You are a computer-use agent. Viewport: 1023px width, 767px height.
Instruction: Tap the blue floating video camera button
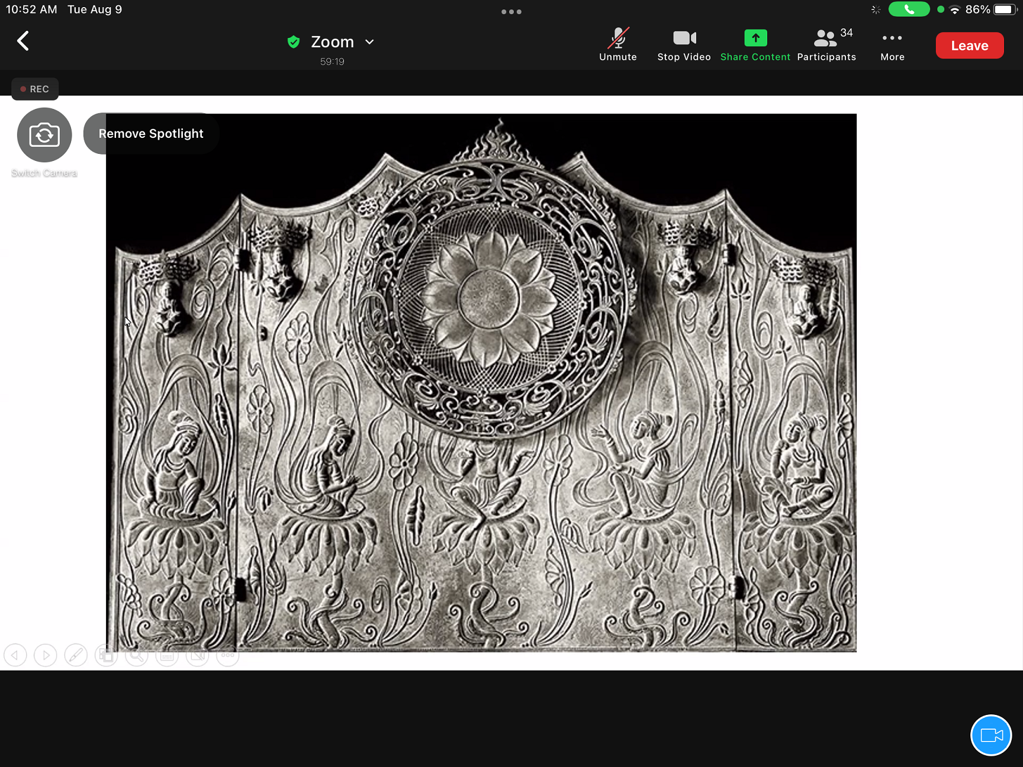pyautogui.click(x=991, y=735)
